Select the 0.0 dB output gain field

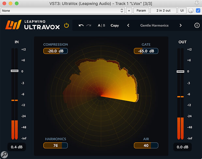[x=182, y=147]
